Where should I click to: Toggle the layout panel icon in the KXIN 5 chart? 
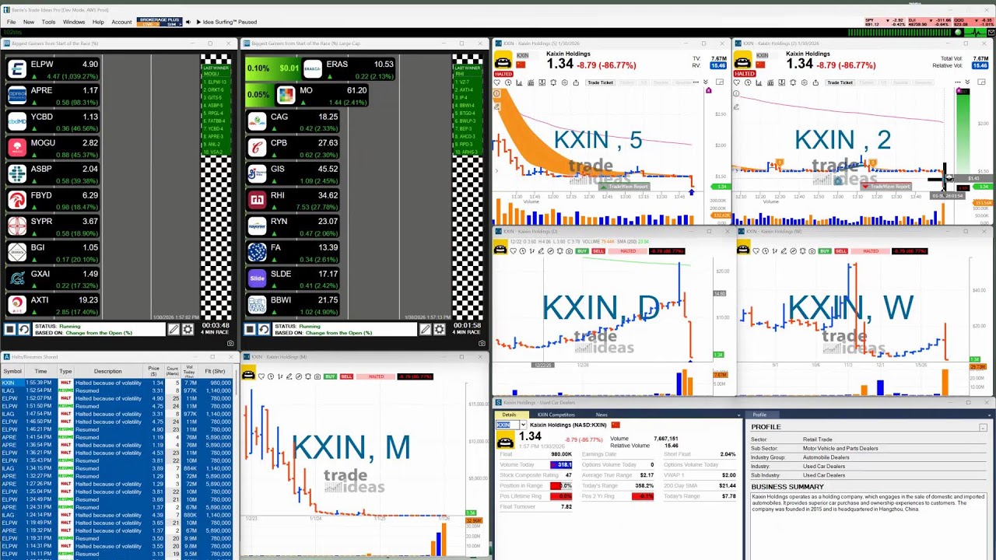pyautogui.click(x=720, y=82)
